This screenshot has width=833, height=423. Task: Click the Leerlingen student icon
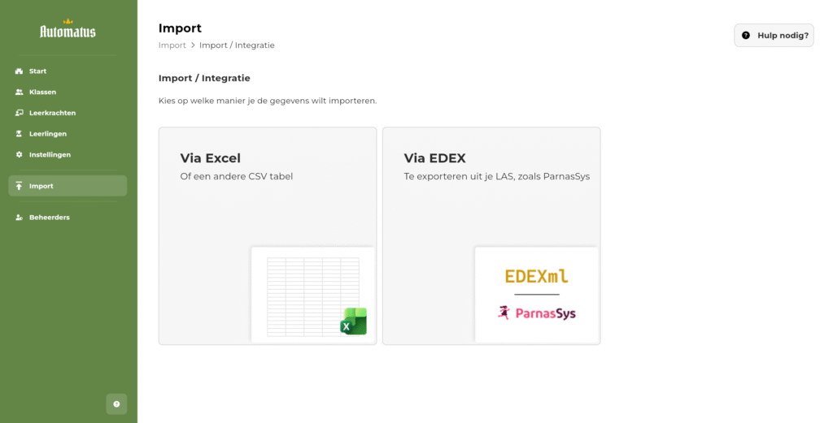tap(20, 134)
